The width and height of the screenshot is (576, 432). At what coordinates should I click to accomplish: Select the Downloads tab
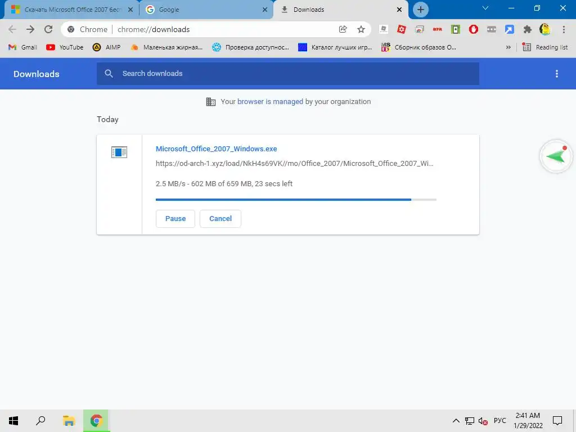click(340, 10)
